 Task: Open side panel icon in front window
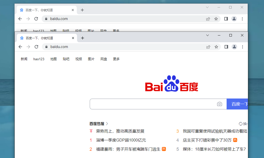pyautogui.click(x=226, y=47)
